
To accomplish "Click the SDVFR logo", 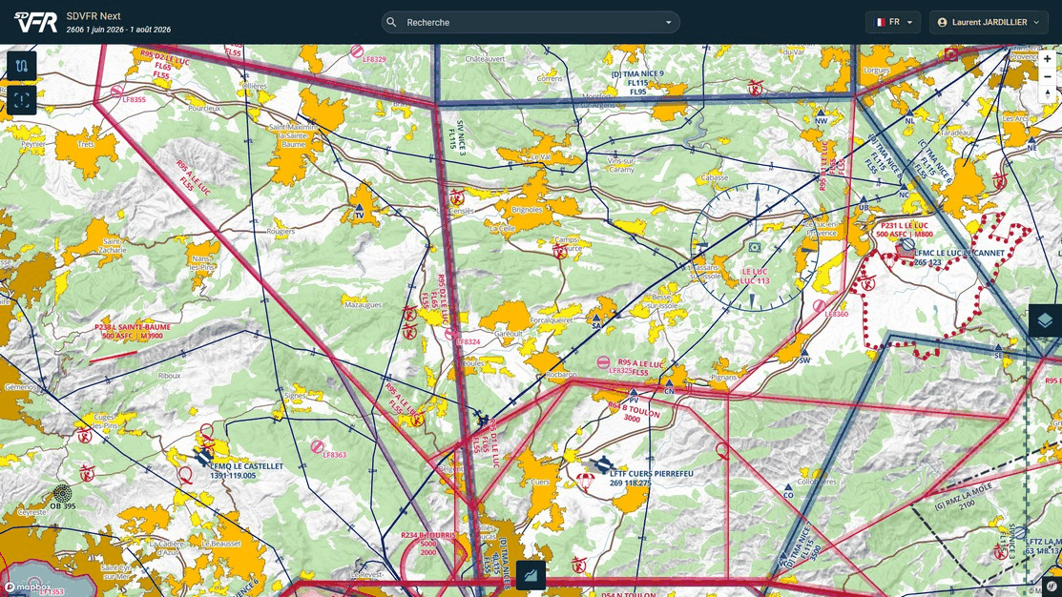I will point(36,22).
